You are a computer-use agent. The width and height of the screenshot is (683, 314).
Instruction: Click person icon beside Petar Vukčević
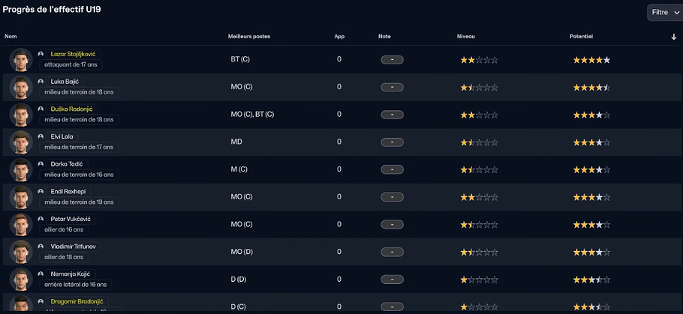[x=41, y=219]
